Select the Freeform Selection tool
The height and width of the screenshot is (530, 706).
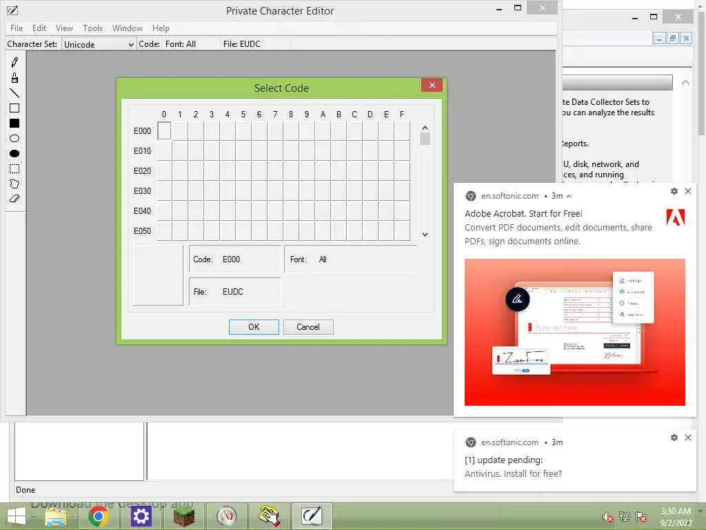[14, 184]
